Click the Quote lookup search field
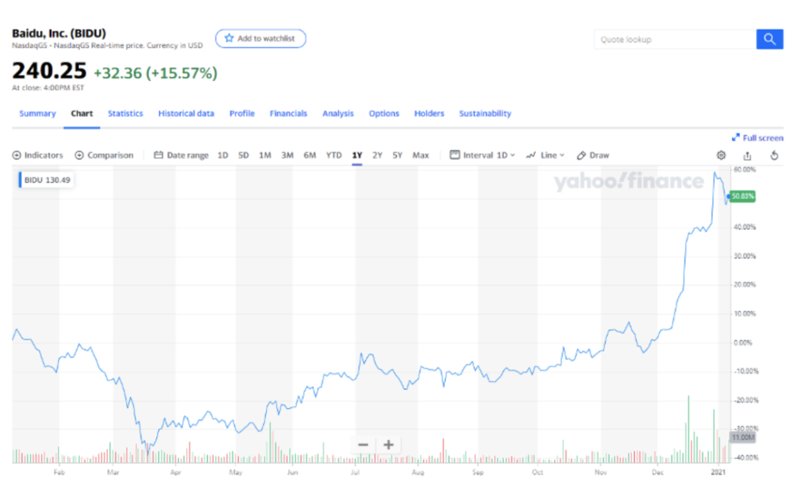The height and width of the screenshot is (489, 791). (675, 40)
